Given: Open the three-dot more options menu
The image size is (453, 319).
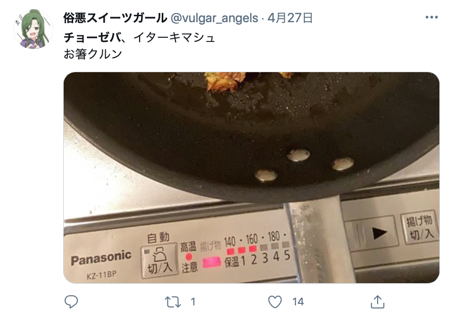Looking at the screenshot, I should [432, 17].
